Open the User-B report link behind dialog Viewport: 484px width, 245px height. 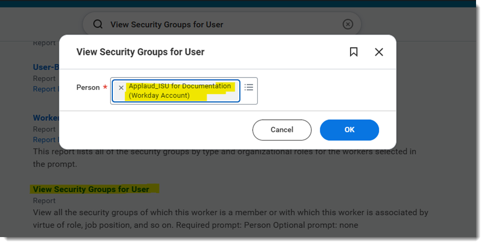46,67
